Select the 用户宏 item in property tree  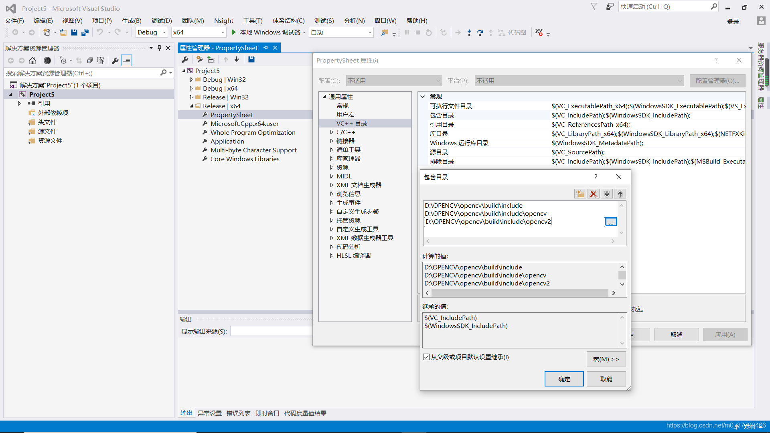pos(345,115)
